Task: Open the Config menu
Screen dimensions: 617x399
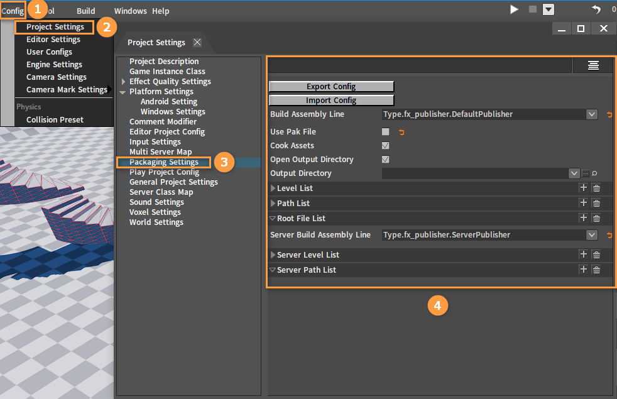Action: tap(13, 11)
